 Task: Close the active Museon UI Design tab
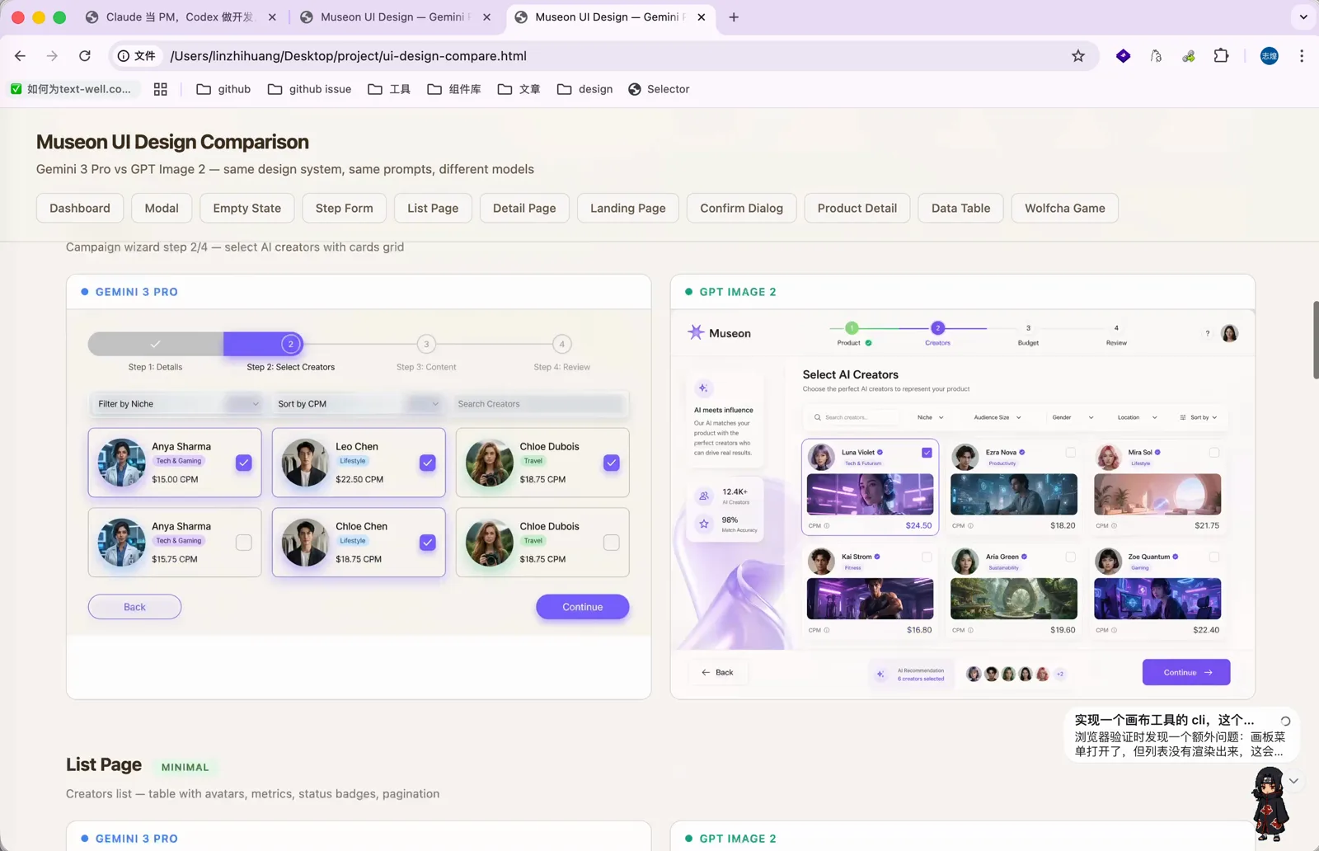click(702, 16)
